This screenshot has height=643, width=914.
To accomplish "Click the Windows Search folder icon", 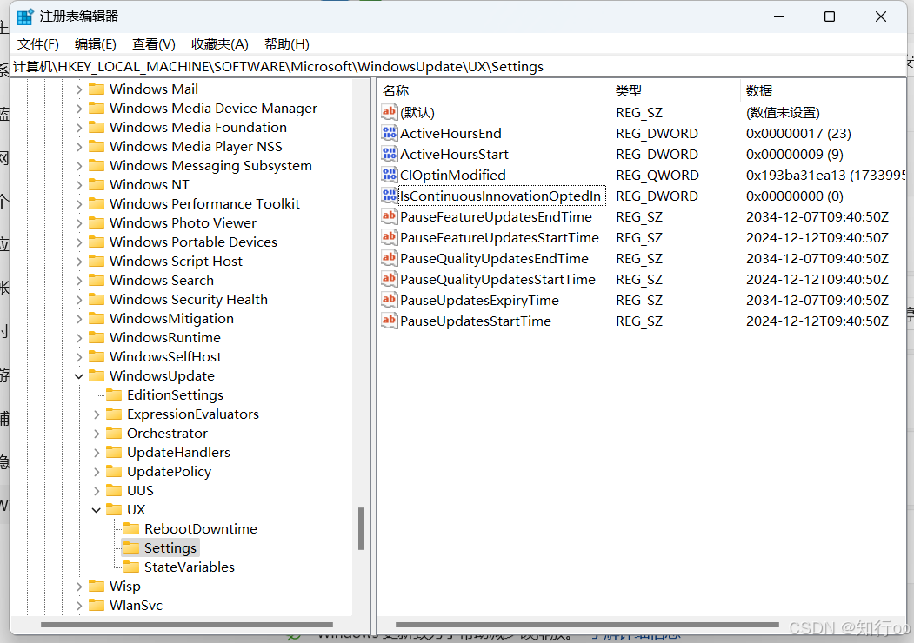I will [97, 280].
